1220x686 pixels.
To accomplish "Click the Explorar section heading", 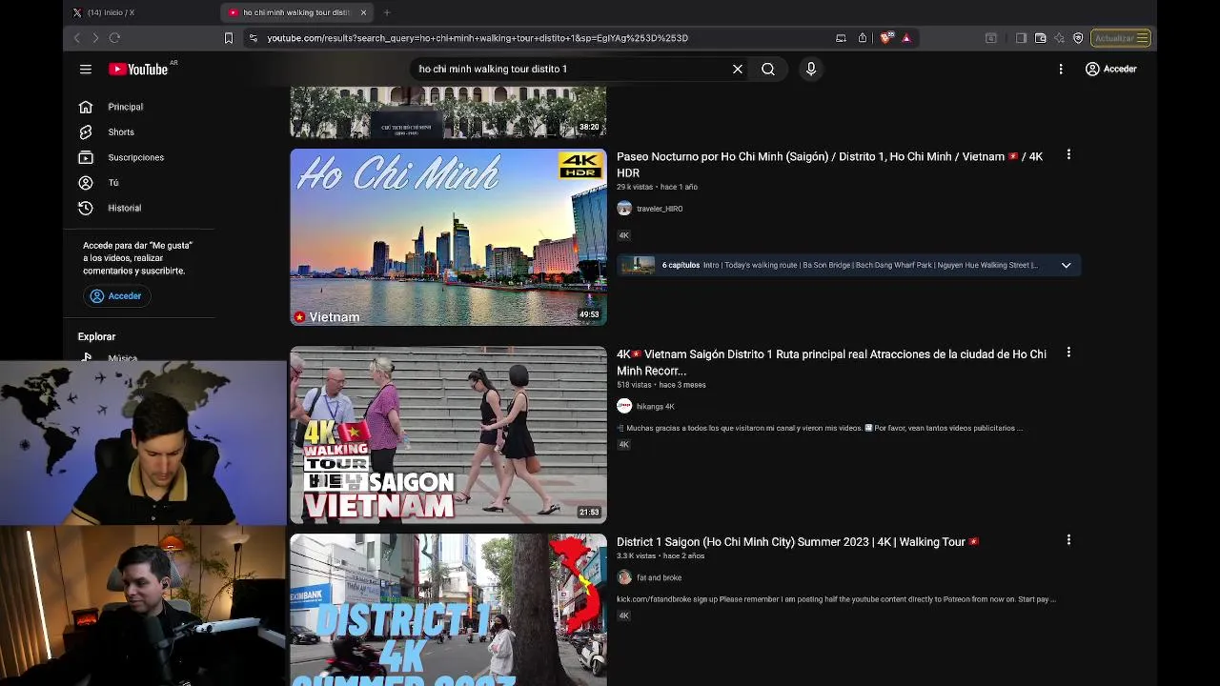I will (x=96, y=336).
